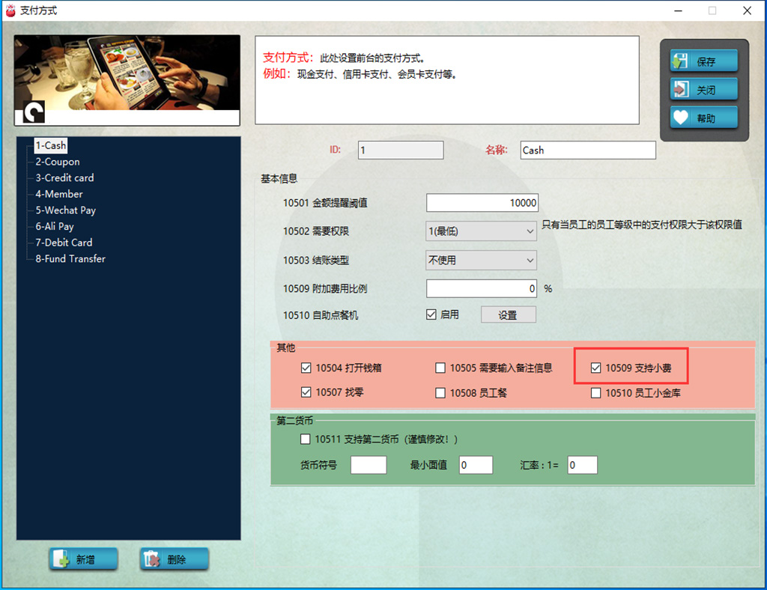Click the app icon in title bar
The width and height of the screenshot is (767, 590).
coord(10,10)
